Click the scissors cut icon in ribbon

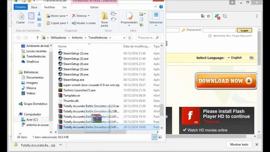point(39,14)
